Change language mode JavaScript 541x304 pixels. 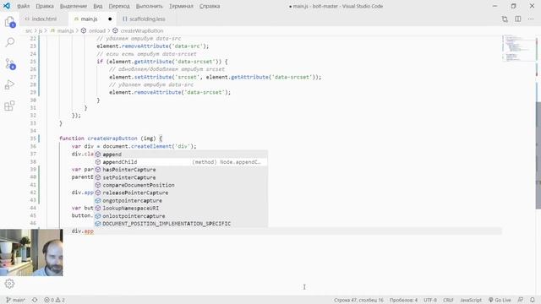471,300
